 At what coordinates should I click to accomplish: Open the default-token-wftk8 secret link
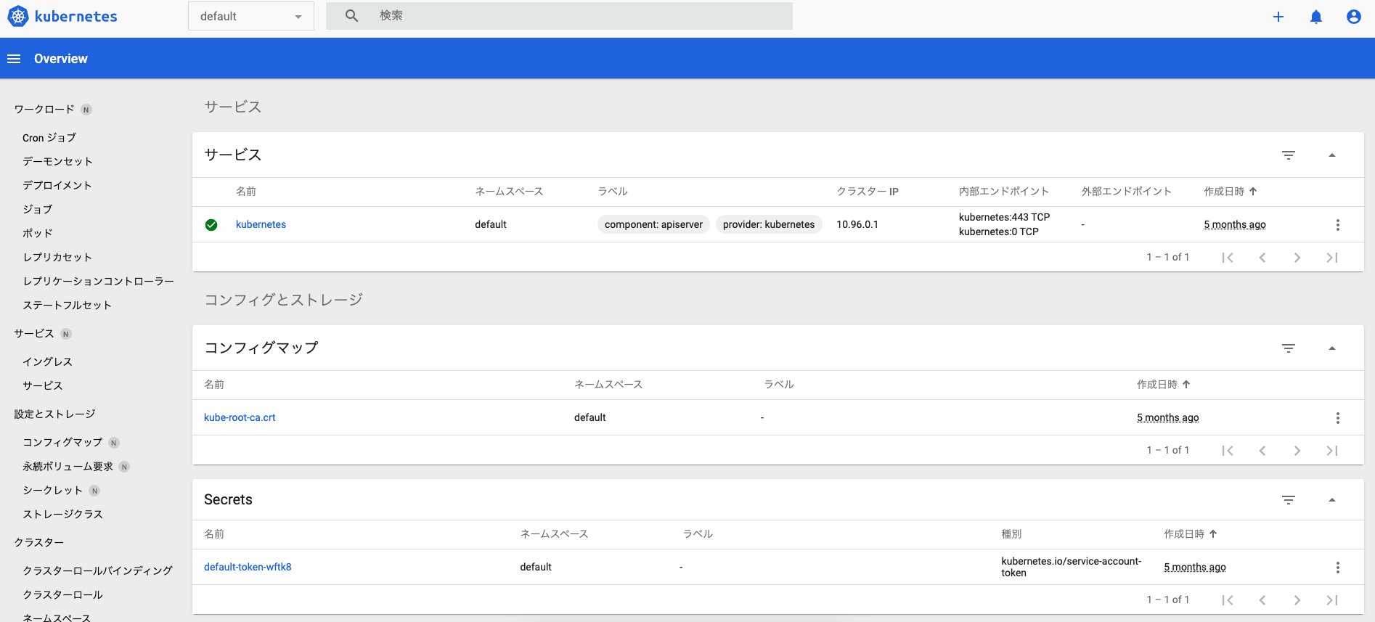pos(248,568)
